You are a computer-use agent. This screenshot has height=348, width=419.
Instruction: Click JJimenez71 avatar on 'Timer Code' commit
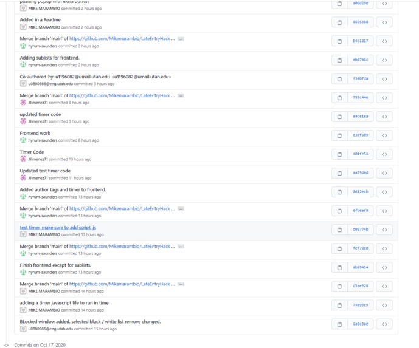pyautogui.click(x=23, y=159)
